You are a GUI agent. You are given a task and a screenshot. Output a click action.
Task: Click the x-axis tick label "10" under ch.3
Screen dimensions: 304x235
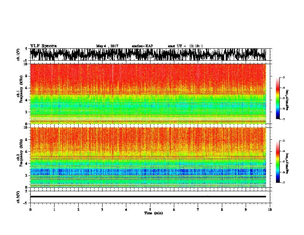point(270,210)
